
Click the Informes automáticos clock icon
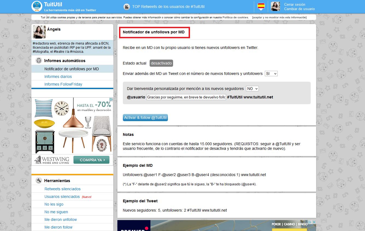coord(39,61)
